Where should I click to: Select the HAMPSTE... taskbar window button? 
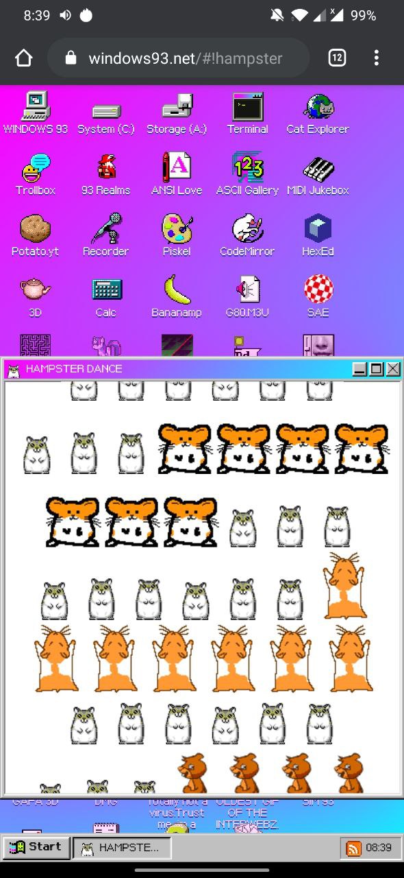tap(121, 848)
